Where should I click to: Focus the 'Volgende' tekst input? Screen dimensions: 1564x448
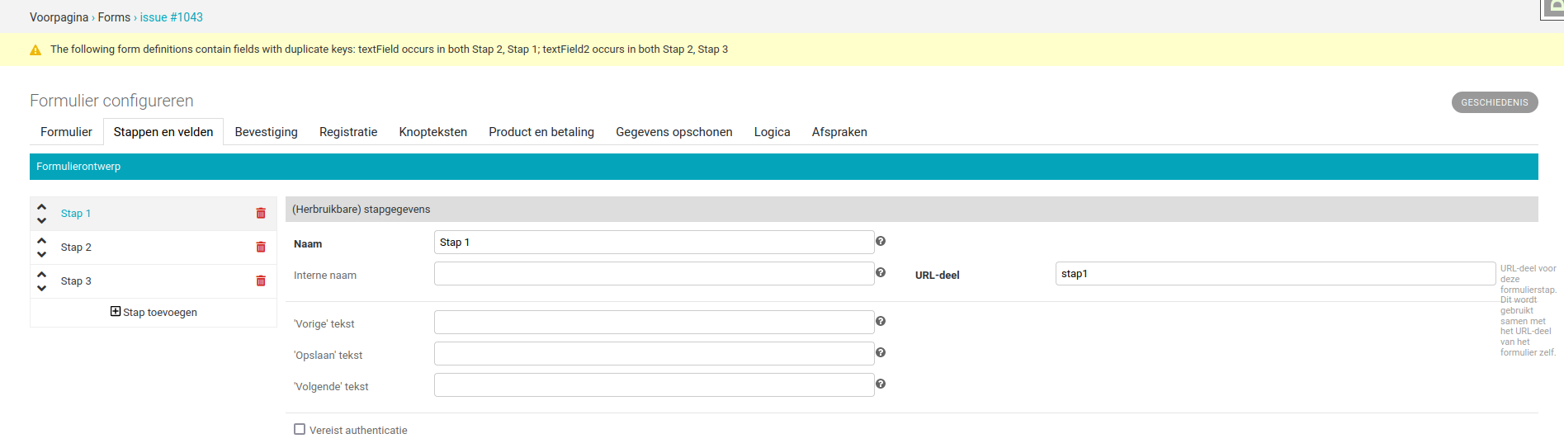(x=654, y=385)
